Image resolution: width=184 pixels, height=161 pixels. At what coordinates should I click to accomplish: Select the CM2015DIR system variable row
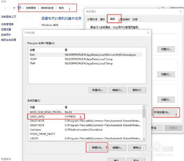point(86,125)
